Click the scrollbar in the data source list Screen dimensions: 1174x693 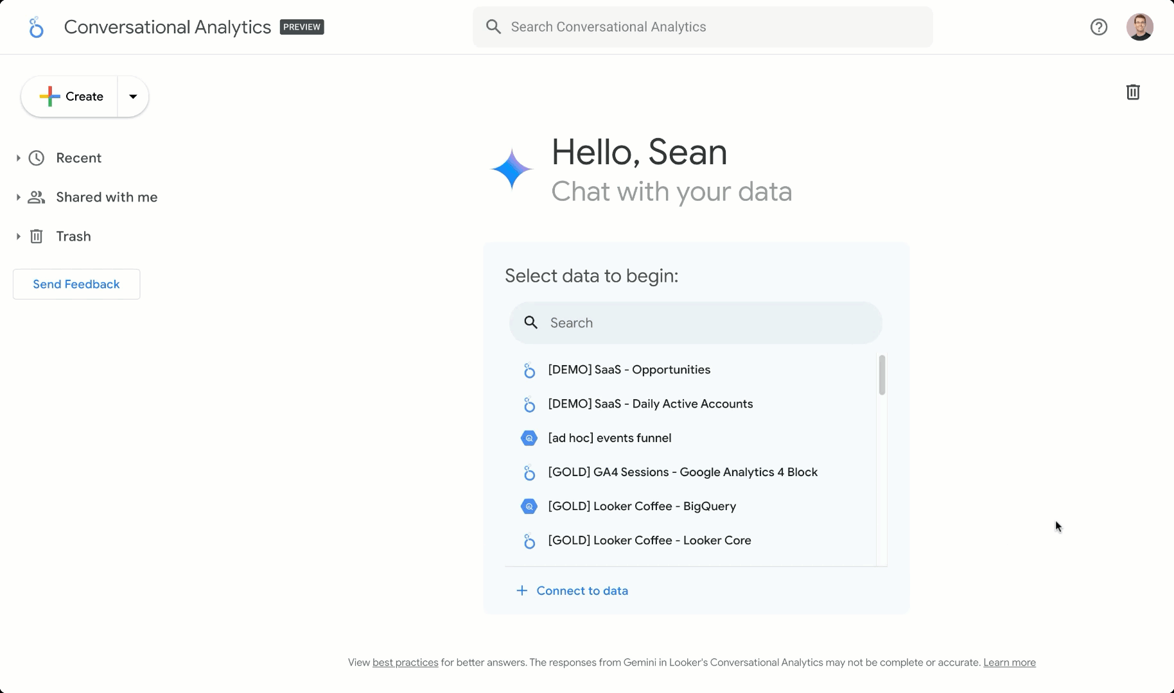pos(882,375)
